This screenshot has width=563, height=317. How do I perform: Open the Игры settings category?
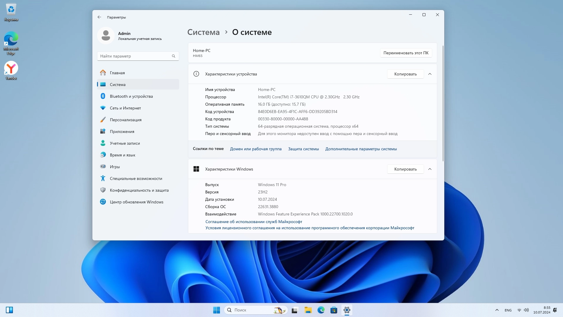pyautogui.click(x=115, y=167)
